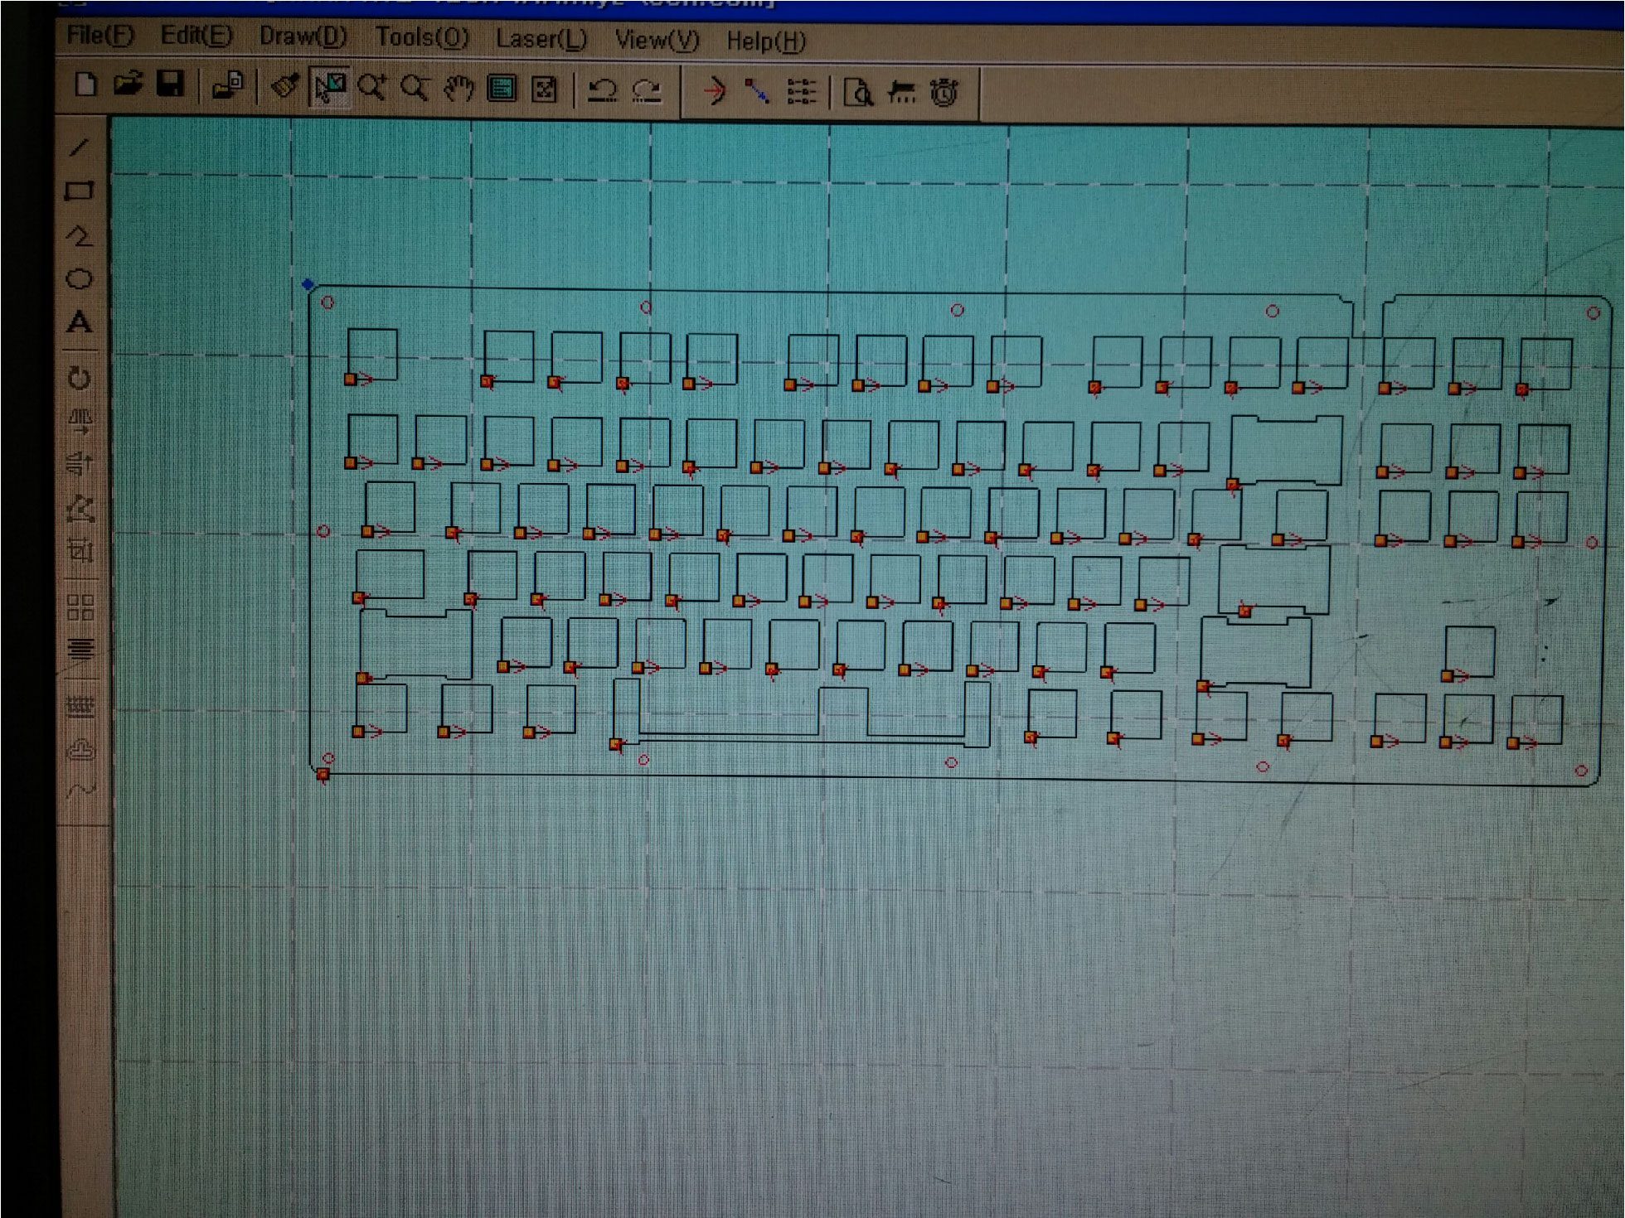
Task: Click the zoom-to-extents icon
Action: point(545,89)
